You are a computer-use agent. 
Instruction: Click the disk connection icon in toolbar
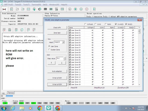4,9
